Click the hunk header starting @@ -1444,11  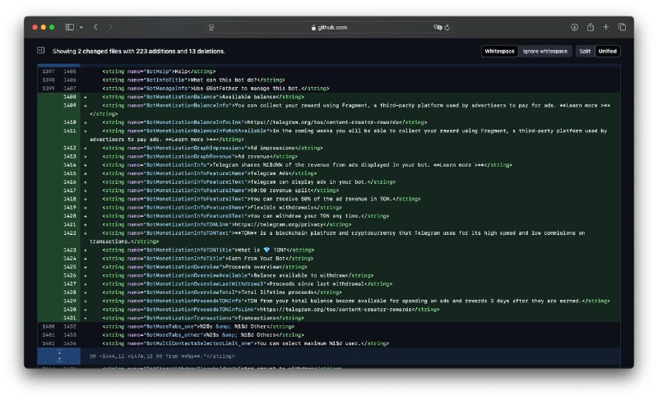[162, 356]
